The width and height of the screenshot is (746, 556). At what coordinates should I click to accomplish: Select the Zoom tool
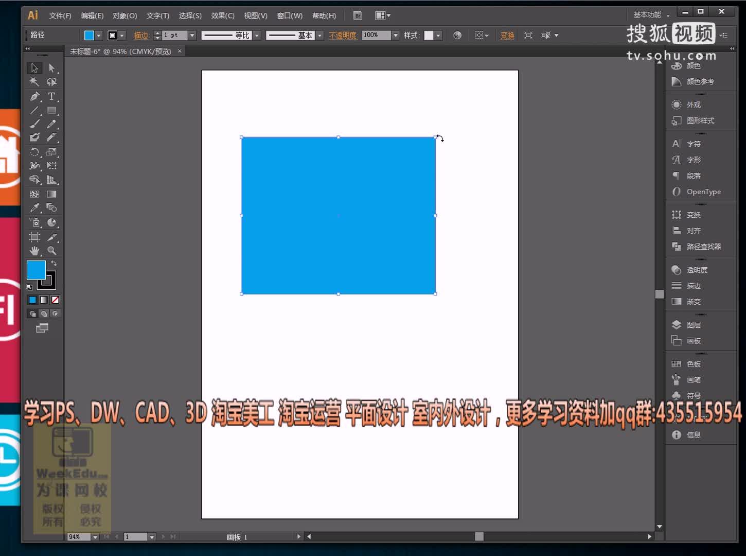coord(52,251)
